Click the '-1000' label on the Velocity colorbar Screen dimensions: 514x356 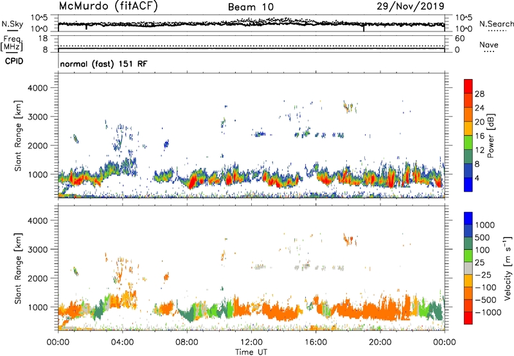pyautogui.click(x=488, y=312)
